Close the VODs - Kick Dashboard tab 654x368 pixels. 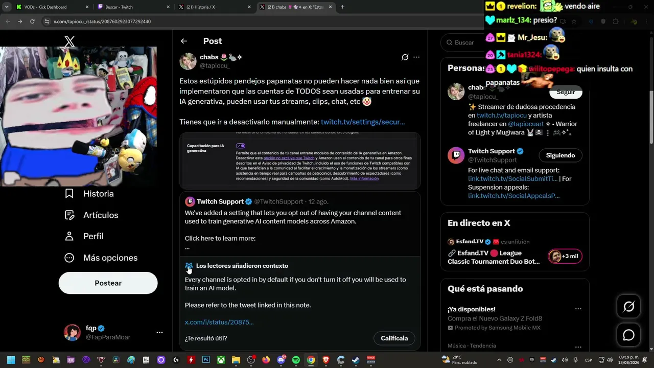click(87, 7)
